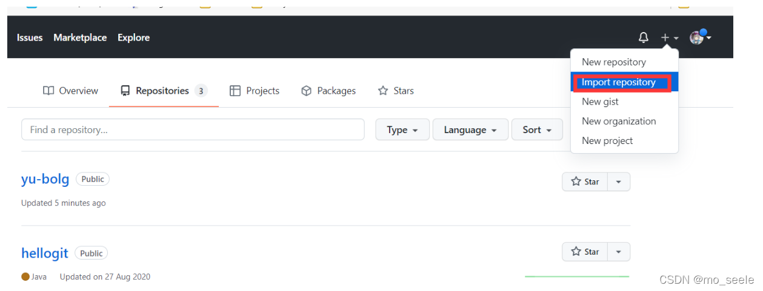The image size is (763, 291).
Task: Click the Public label beside yu-bolg
Action: click(93, 179)
